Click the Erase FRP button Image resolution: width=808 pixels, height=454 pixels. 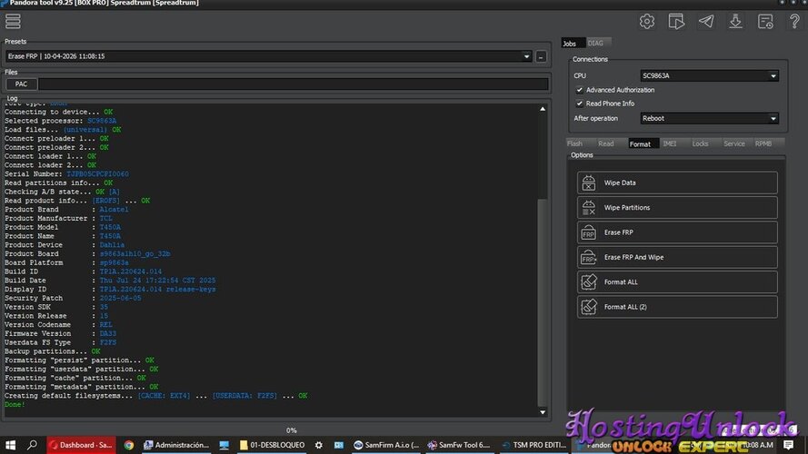pyautogui.click(x=677, y=232)
